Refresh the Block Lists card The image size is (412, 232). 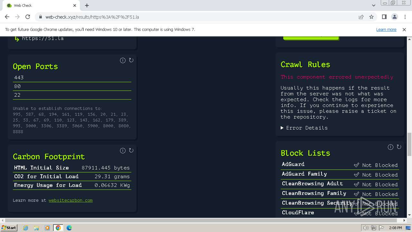pos(399,147)
